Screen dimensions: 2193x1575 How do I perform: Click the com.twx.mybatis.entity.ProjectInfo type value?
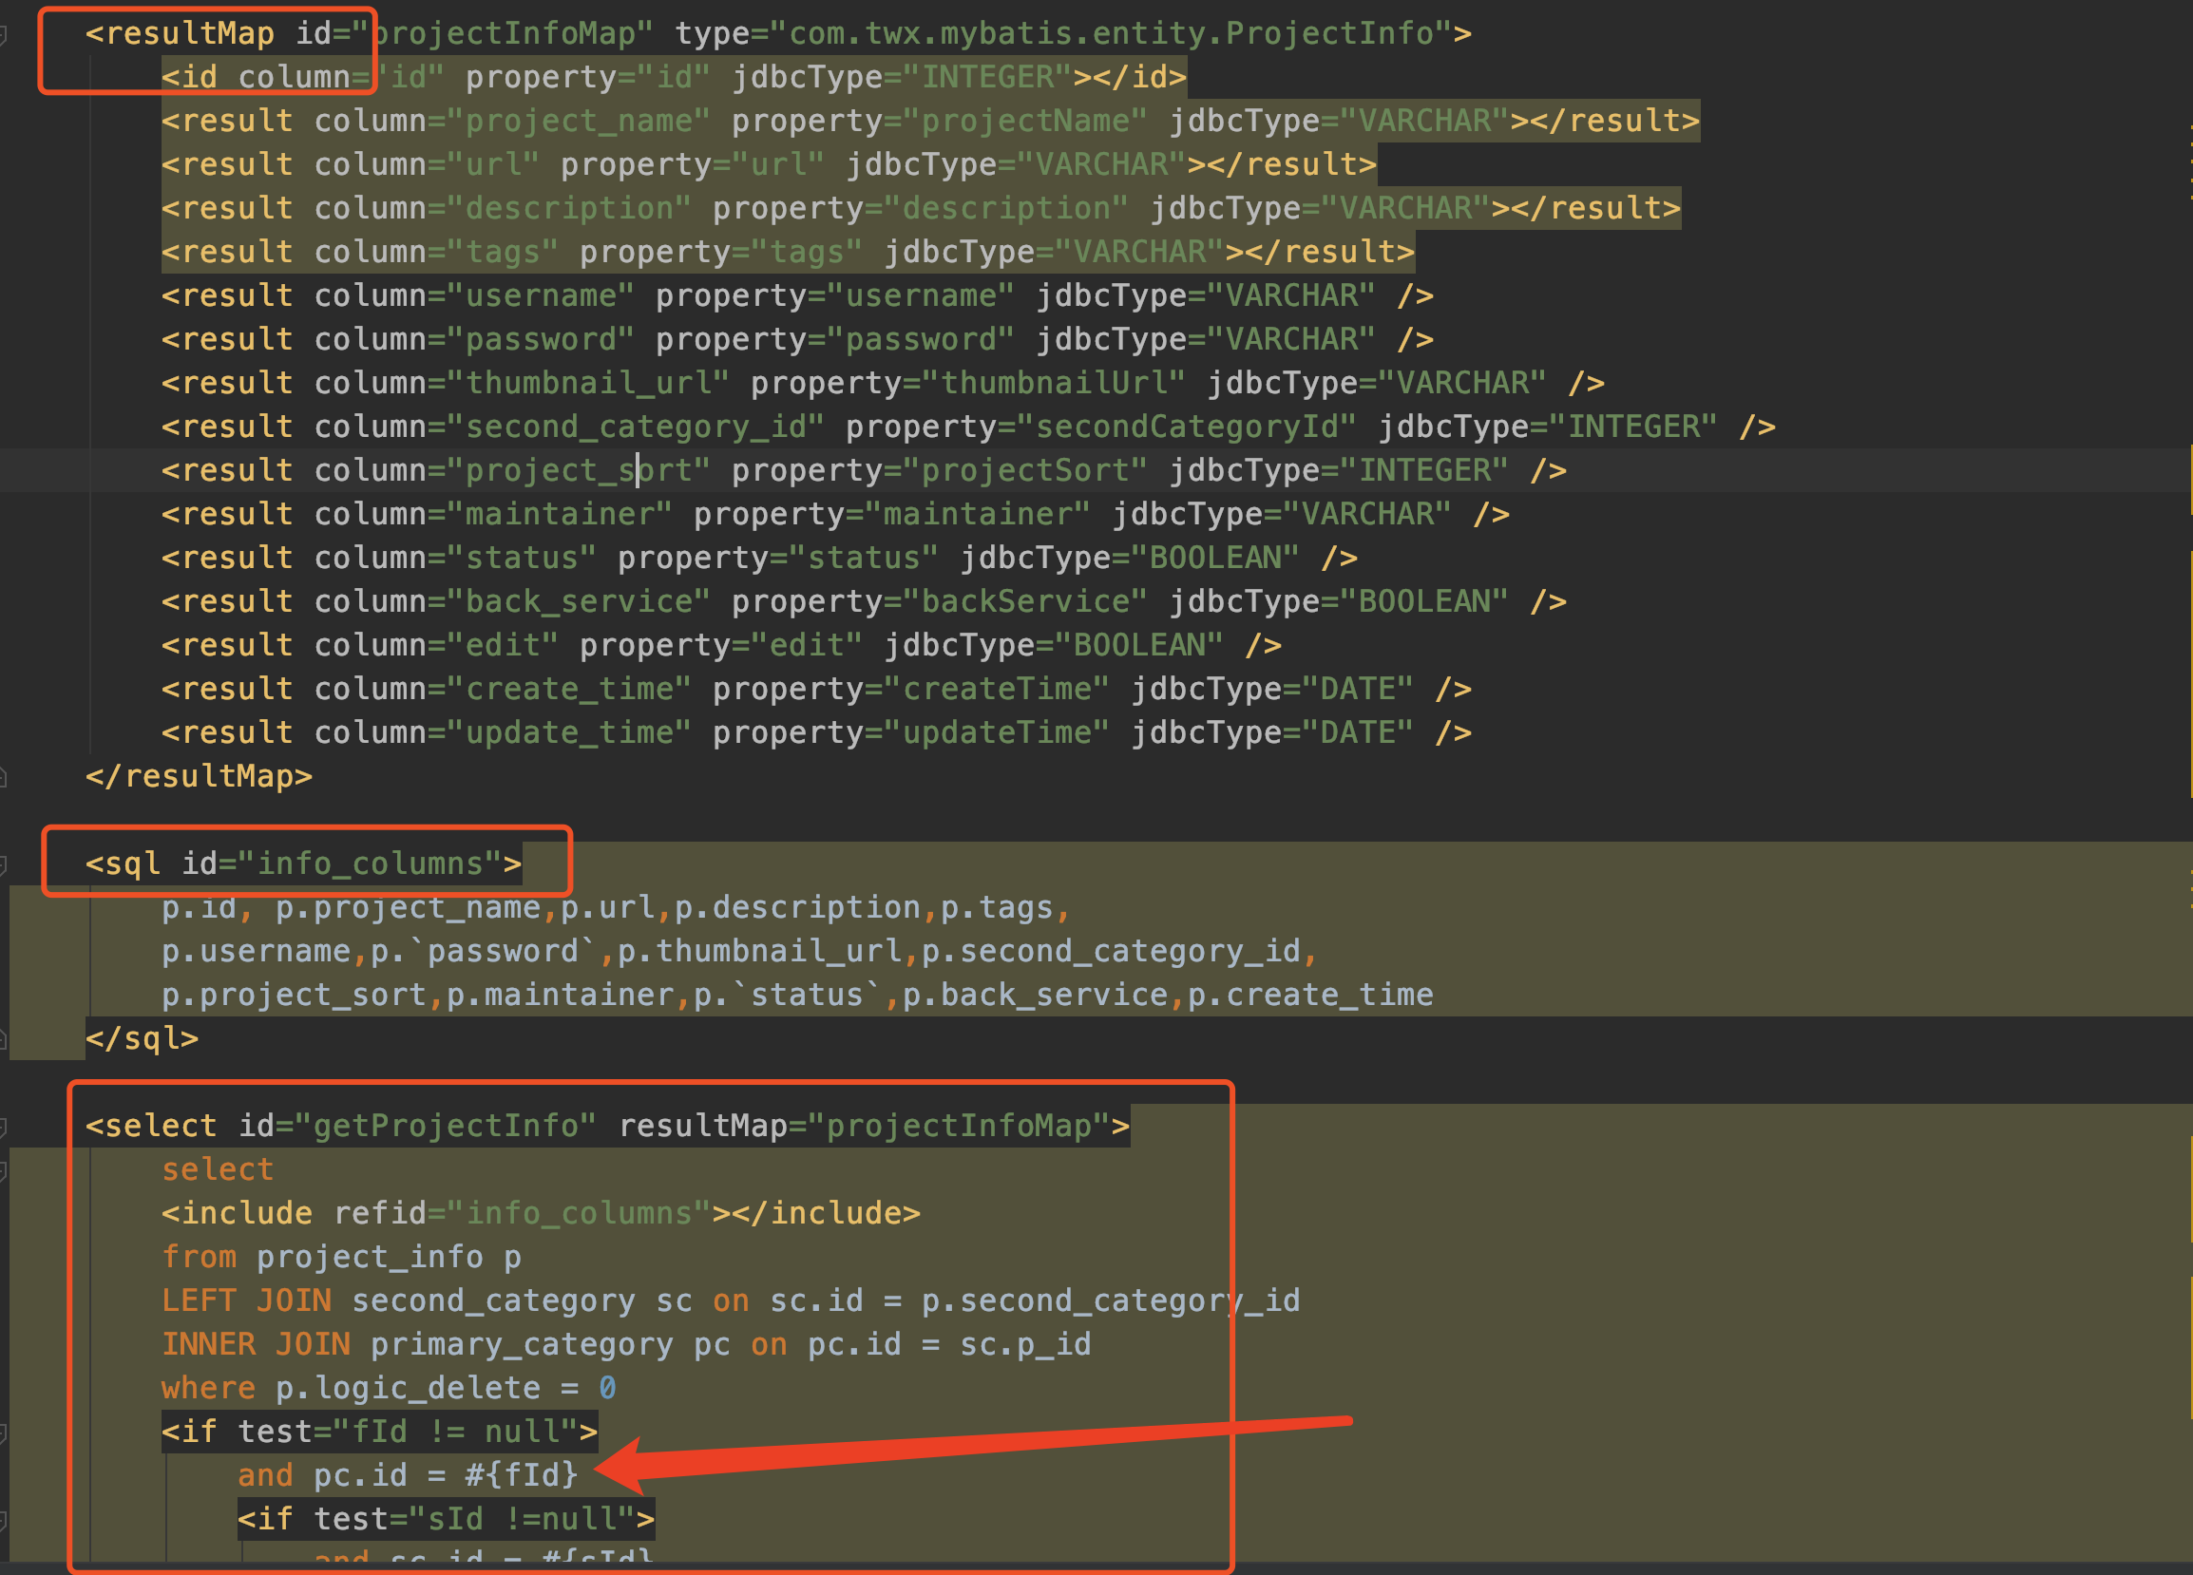coord(1111,34)
